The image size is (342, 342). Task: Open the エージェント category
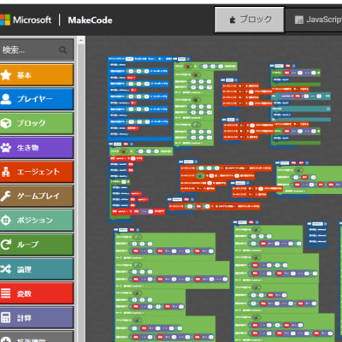tap(37, 172)
